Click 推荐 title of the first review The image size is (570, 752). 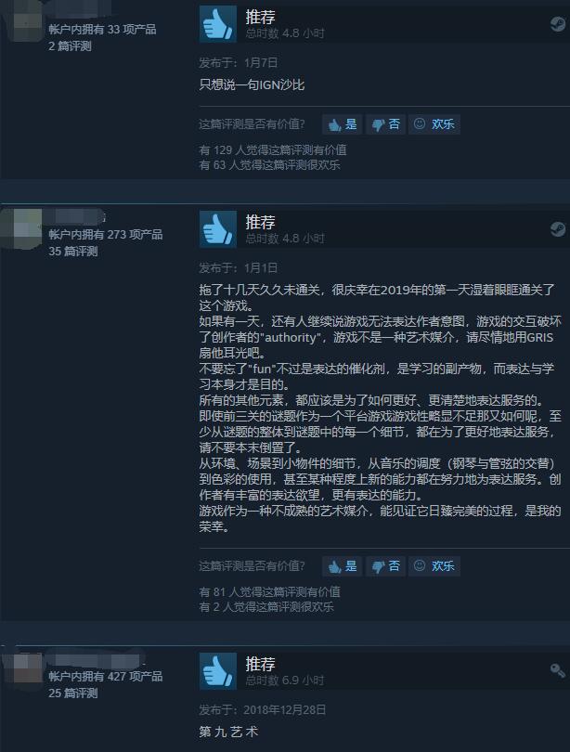[260, 18]
